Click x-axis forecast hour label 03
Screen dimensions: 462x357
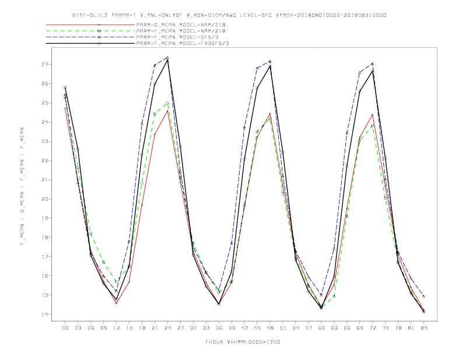click(x=78, y=328)
